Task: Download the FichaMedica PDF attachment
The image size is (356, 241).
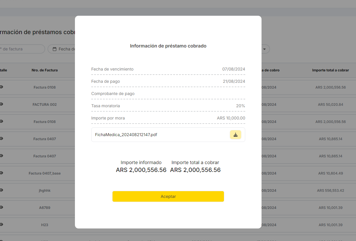Action: [235, 135]
